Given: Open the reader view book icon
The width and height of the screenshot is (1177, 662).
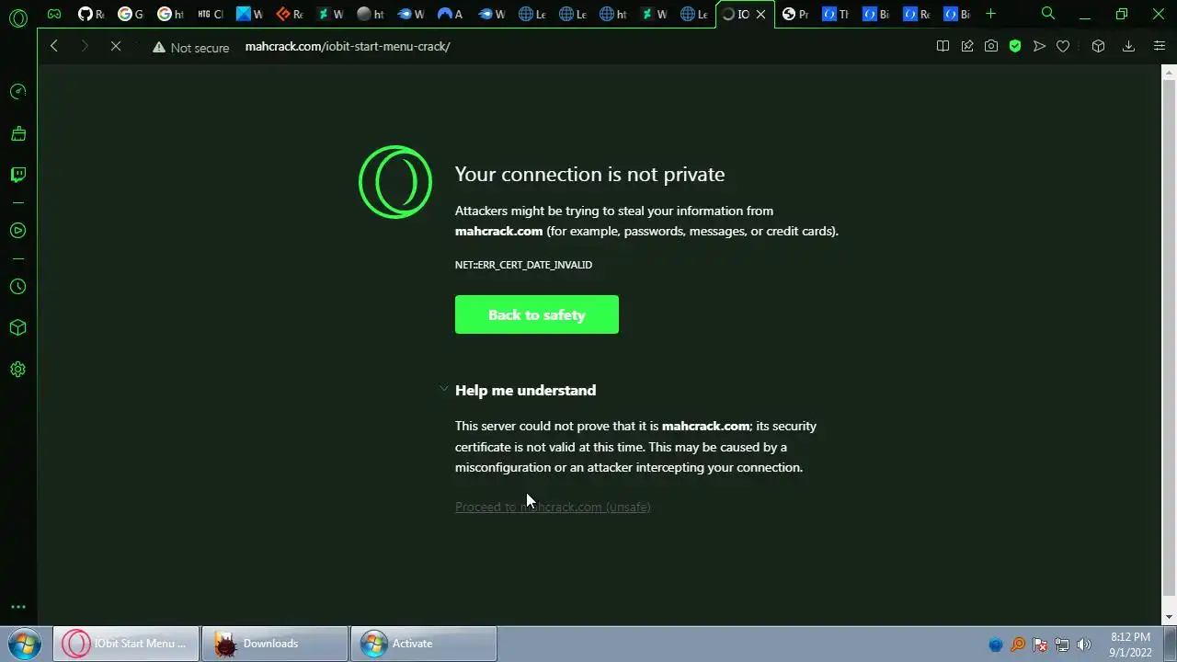Looking at the screenshot, I should coord(943,46).
